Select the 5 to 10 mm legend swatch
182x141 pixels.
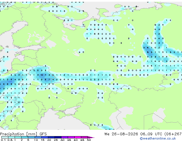[31, 137]
